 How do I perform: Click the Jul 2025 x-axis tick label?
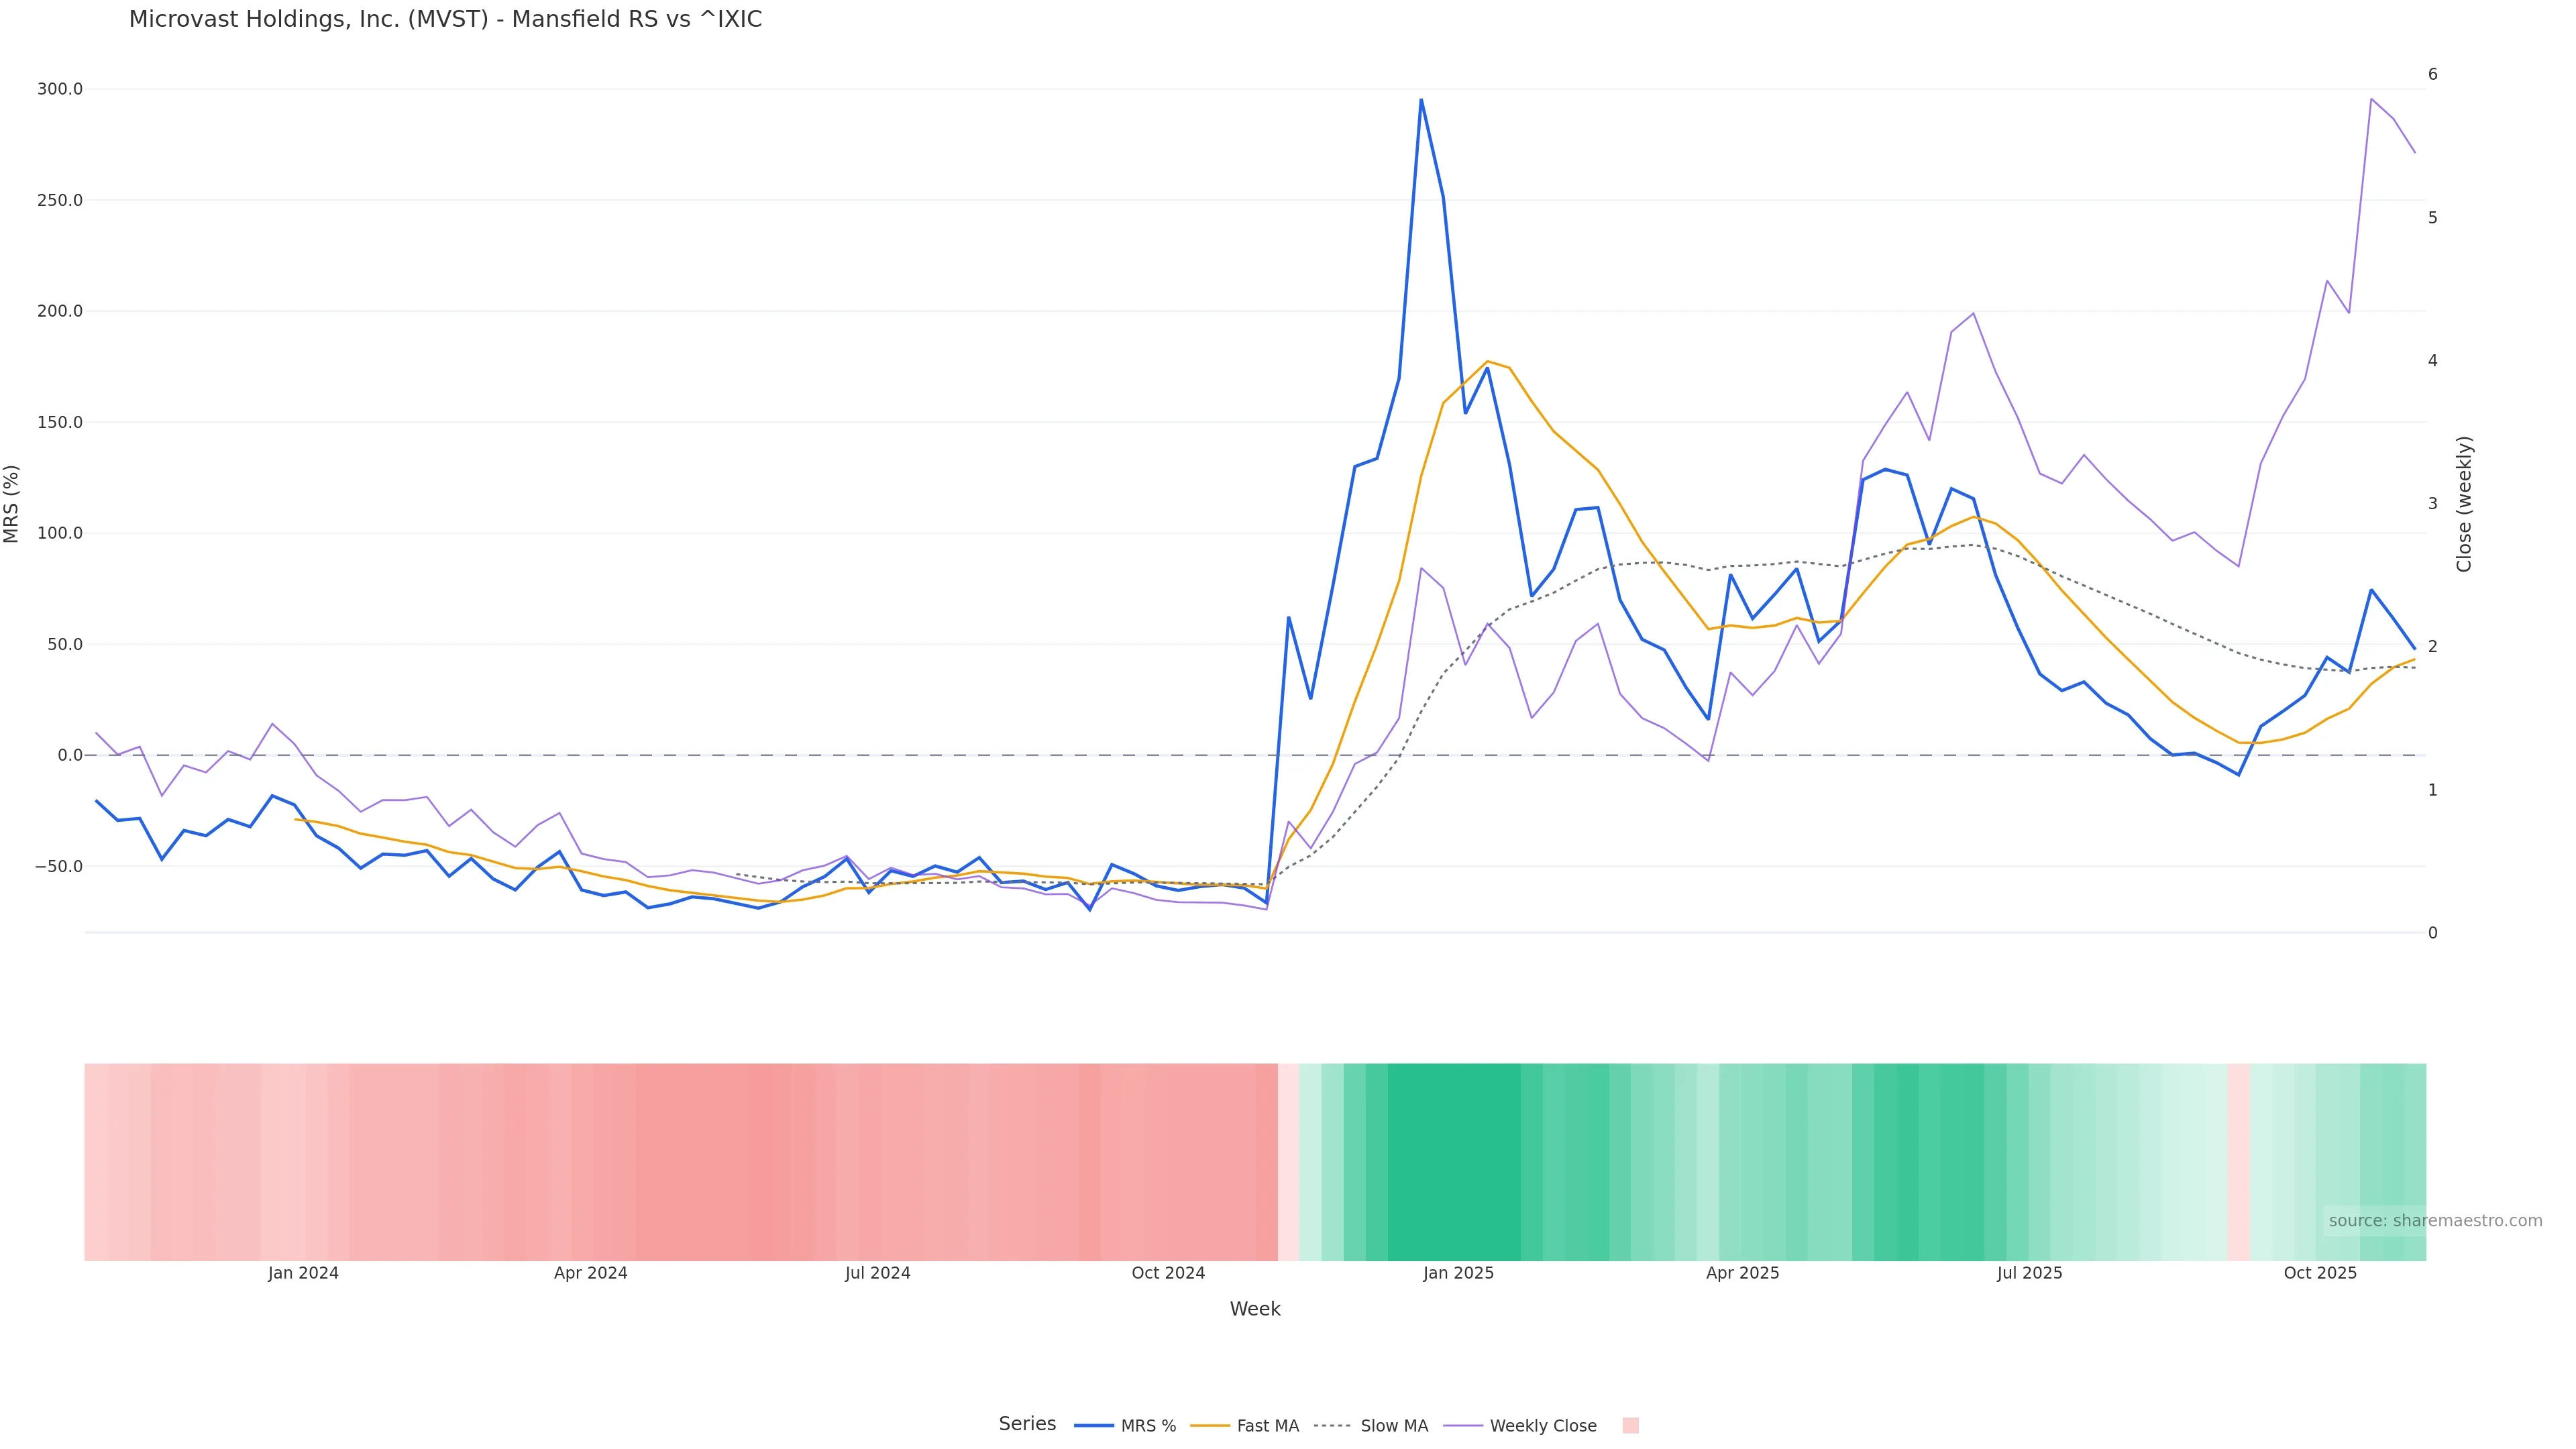pos(2029,1273)
